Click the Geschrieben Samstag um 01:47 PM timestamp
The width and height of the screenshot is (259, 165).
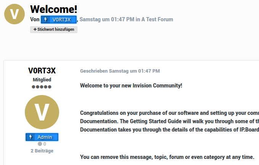point(120,71)
